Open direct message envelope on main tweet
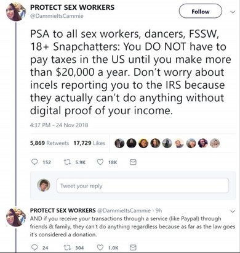The image size is (240, 253). pos(133,162)
